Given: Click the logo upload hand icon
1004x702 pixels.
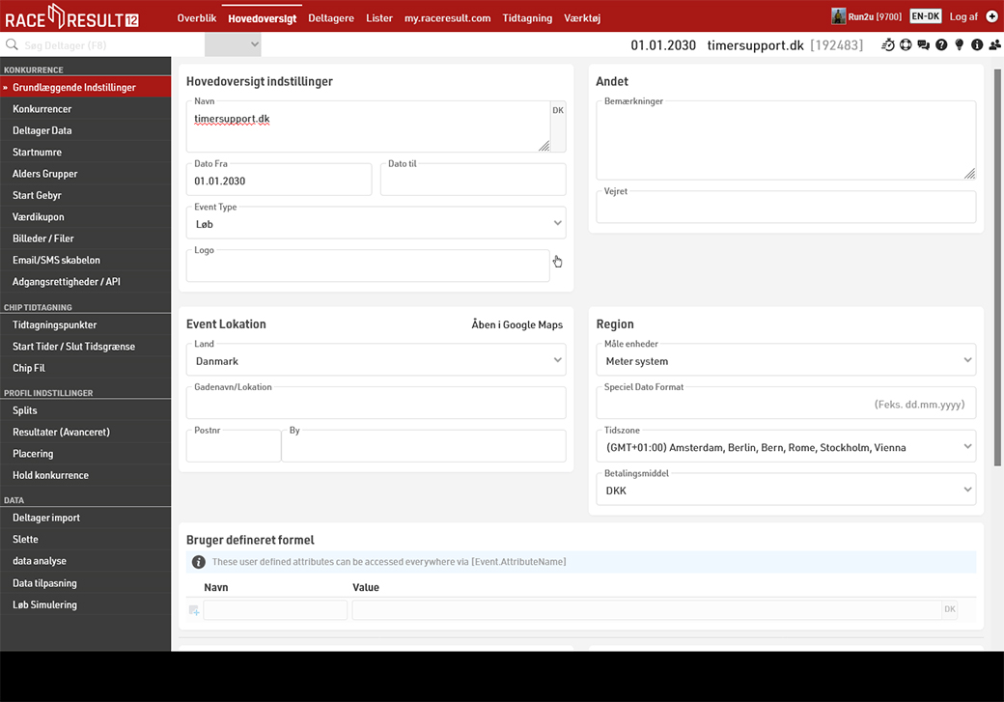Looking at the screenshot, I should [557, 262].
